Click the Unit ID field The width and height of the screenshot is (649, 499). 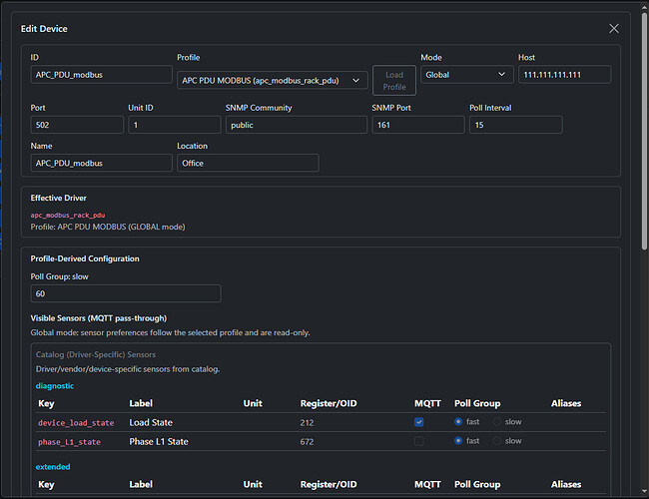(175, 125)
